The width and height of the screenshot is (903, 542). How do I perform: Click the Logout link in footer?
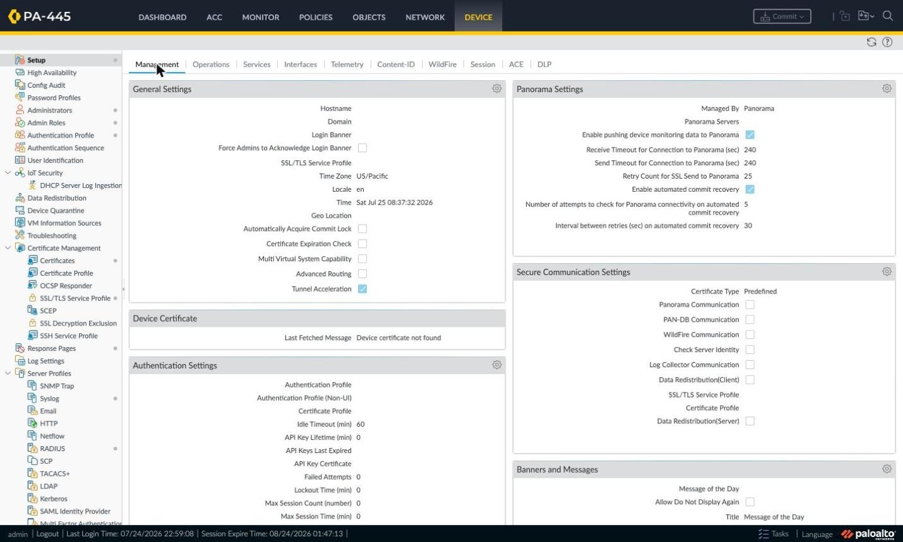pos(47,534)
